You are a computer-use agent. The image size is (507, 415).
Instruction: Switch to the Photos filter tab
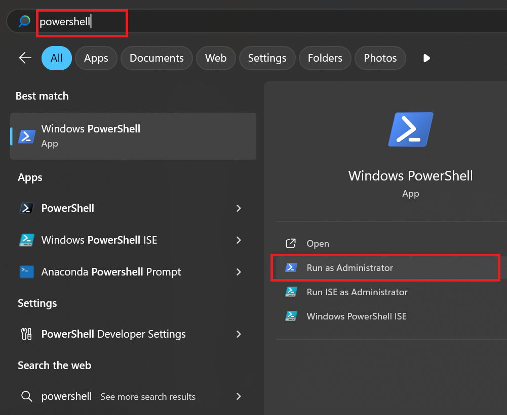coord(380,58)
